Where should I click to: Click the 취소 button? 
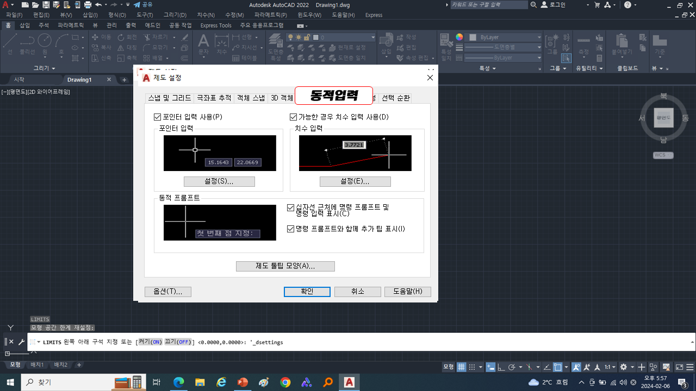[357, 292]
